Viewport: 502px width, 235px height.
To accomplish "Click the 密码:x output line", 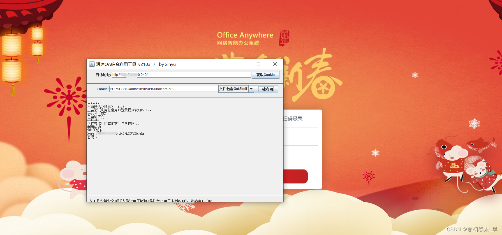I will [x=92, y=137].
